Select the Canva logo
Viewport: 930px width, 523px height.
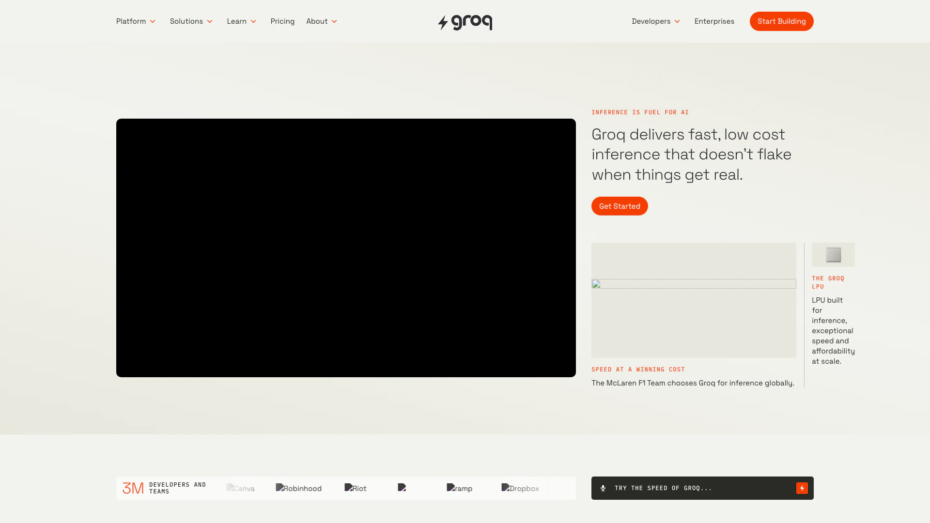pos(240,488)
